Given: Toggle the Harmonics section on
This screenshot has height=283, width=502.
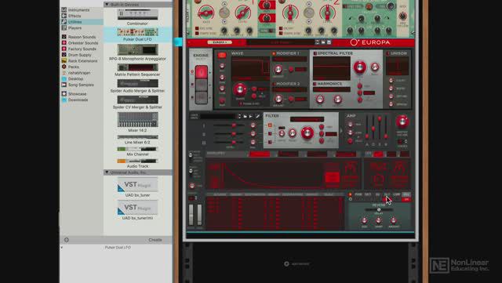Looking at the screenshot, I should coord(315,84).
